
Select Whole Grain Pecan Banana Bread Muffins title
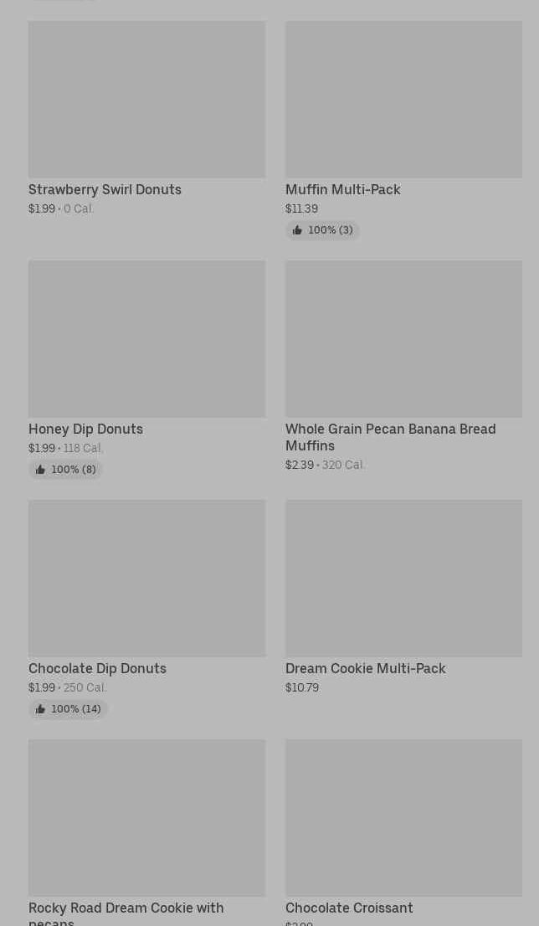tap(390, 437)
